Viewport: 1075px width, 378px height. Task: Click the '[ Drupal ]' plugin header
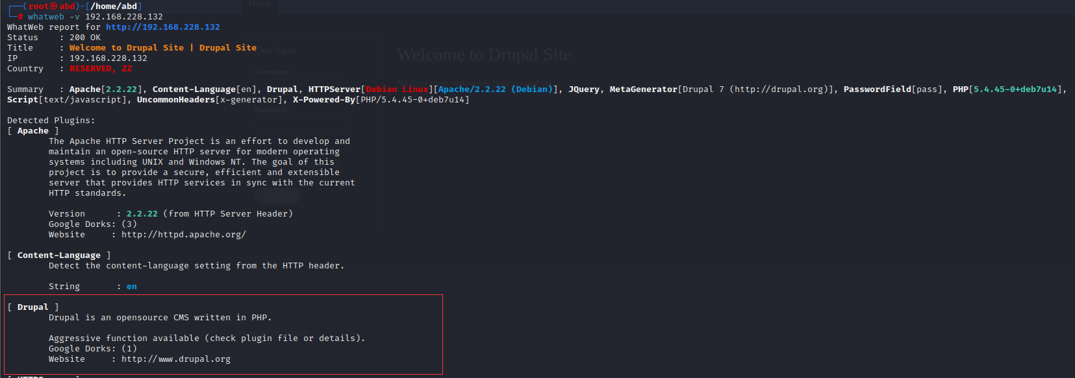[x=32, y=307]
